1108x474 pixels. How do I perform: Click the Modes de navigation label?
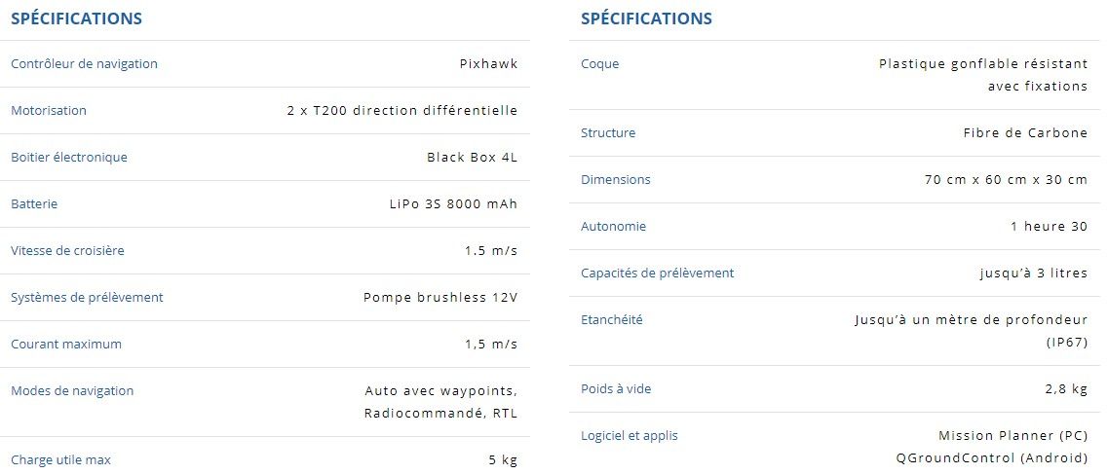(72, 391)
